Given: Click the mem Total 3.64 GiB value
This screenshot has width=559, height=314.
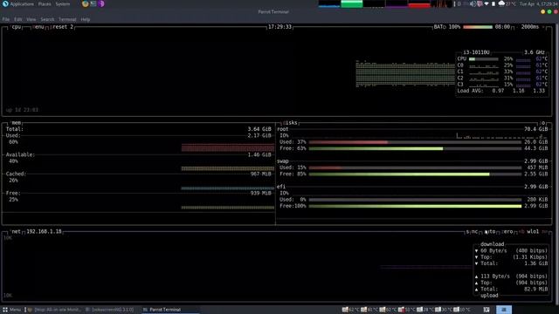Looking at the screenshot, I should (259, 129).
